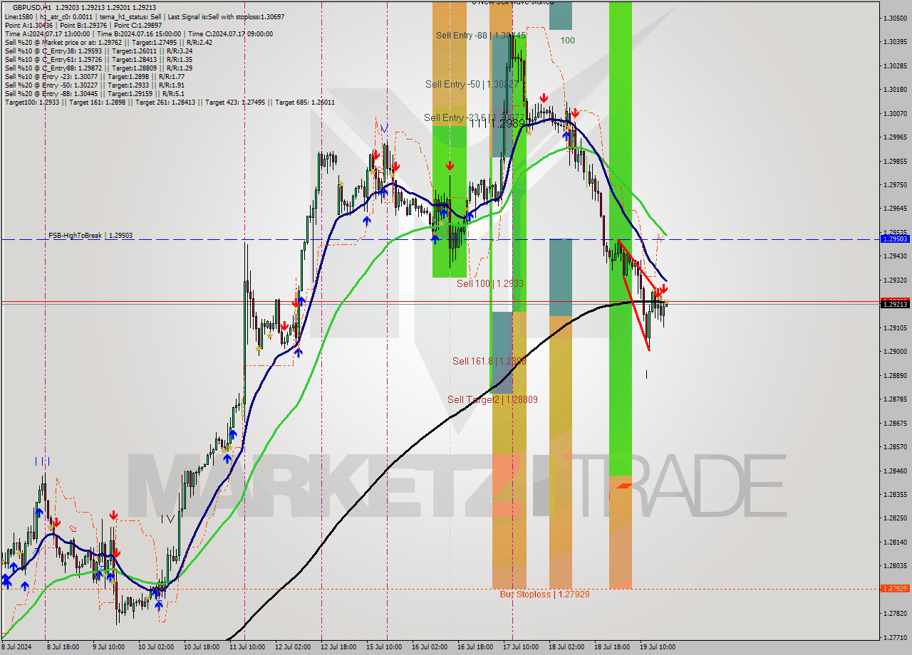The width and height of the screenshot is (912, 655).
Task: Click the 1.28035 price axis value
Action: 895,566
